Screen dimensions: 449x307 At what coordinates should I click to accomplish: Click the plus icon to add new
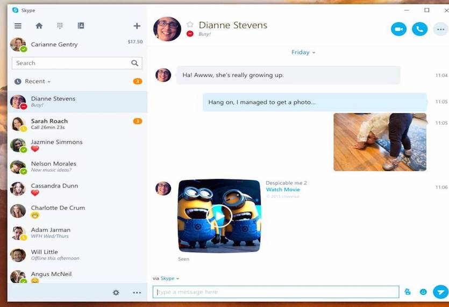(137, 26)
